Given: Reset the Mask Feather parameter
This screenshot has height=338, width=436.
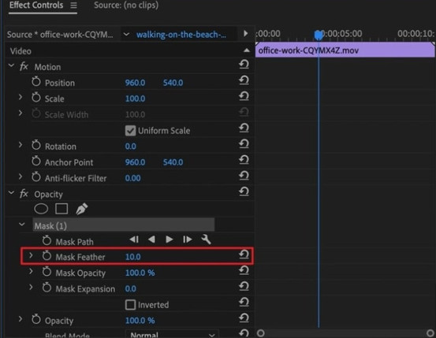Looking at the screenshot, I should pyautogui.click(x=244, y=254).
